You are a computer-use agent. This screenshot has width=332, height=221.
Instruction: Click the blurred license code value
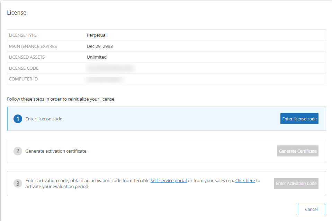click(x=110, y=68)
